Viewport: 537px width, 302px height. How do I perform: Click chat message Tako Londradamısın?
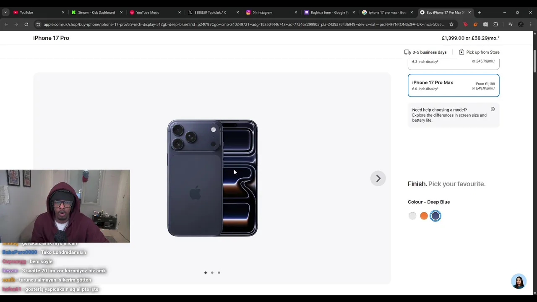(63, 253)
